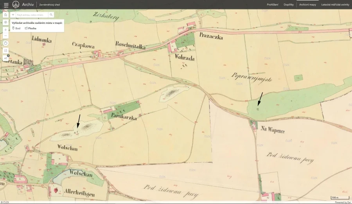Click the magnifier search icon

click(51, 15)
